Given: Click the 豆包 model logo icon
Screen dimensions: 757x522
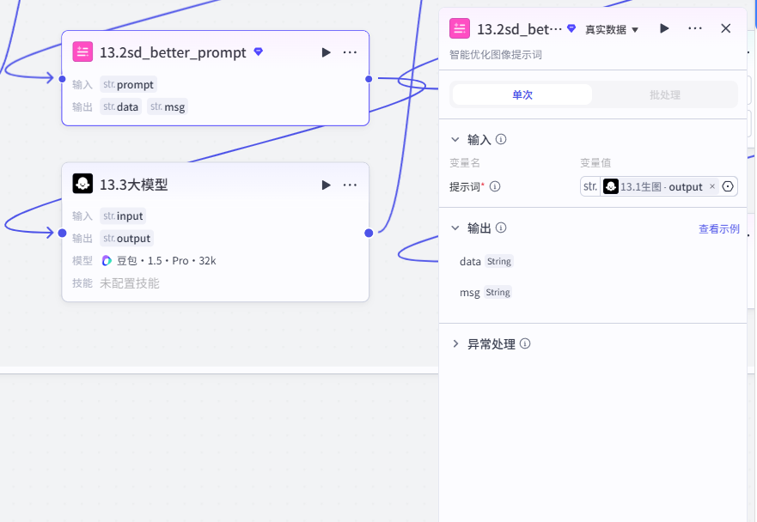Looking at the screenshot, I should [x=107, y=260].
